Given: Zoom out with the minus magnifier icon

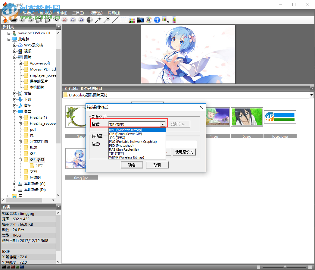Looking at the screenshot, I should [x=107, y=20].
